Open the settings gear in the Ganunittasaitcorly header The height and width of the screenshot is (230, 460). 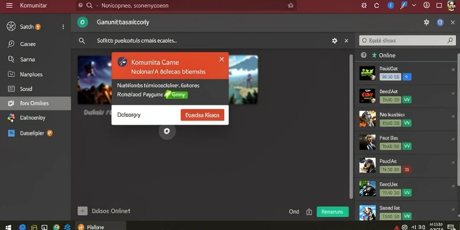click(x=427, y=22)
